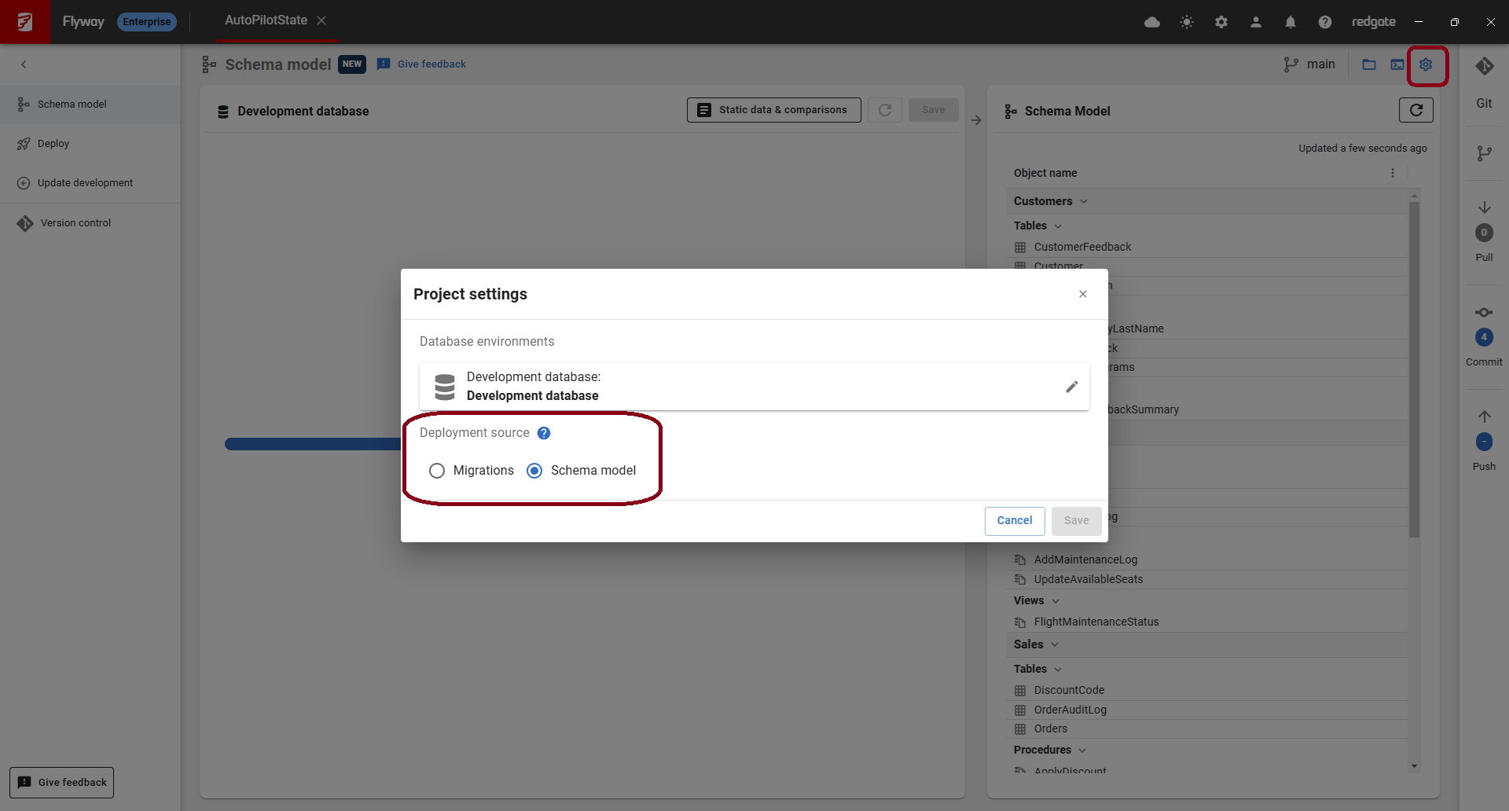Select the Migrations radio button
1509x811 pixels.
click(437, 471)
